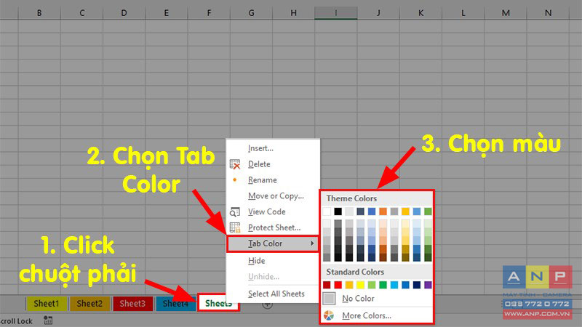Click the Standard Colors heading

pyautogui.click(x=355, y=272)
